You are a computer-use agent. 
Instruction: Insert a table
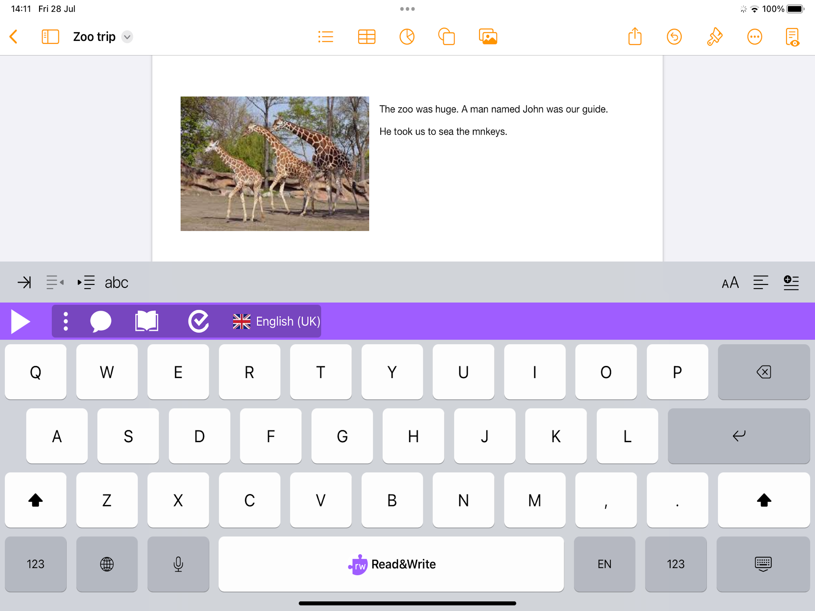(x=367, y=37)
